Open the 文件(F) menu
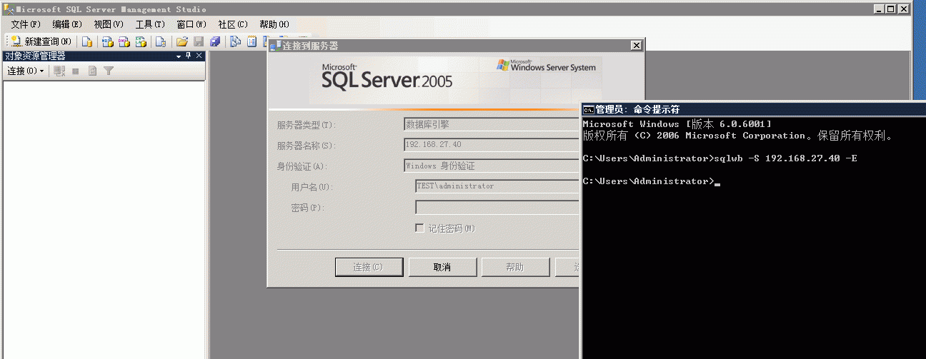 [x=26, y=24]
